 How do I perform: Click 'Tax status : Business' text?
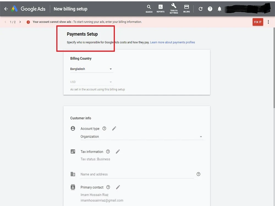(x=95, y=159)
